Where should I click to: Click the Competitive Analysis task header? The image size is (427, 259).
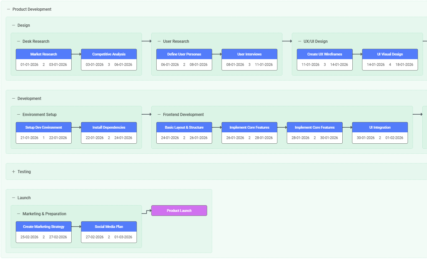(109, 54)
